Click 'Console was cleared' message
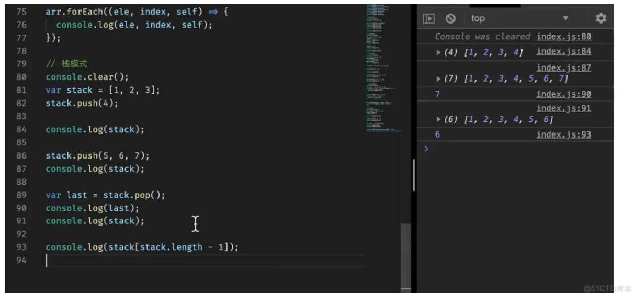The image size is (635, 293). 483,37
